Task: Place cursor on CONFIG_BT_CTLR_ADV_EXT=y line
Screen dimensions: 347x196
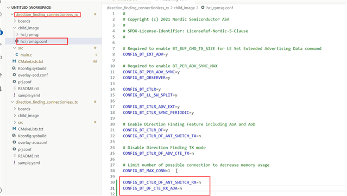Action: point(151,106)
